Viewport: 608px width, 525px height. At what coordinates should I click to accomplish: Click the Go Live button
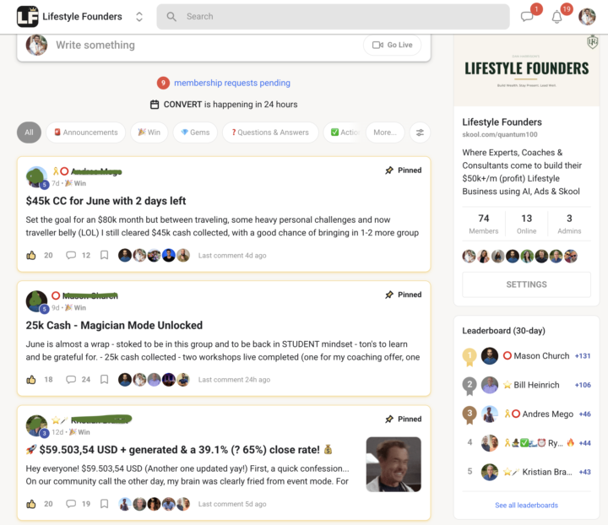pos(392,45)
